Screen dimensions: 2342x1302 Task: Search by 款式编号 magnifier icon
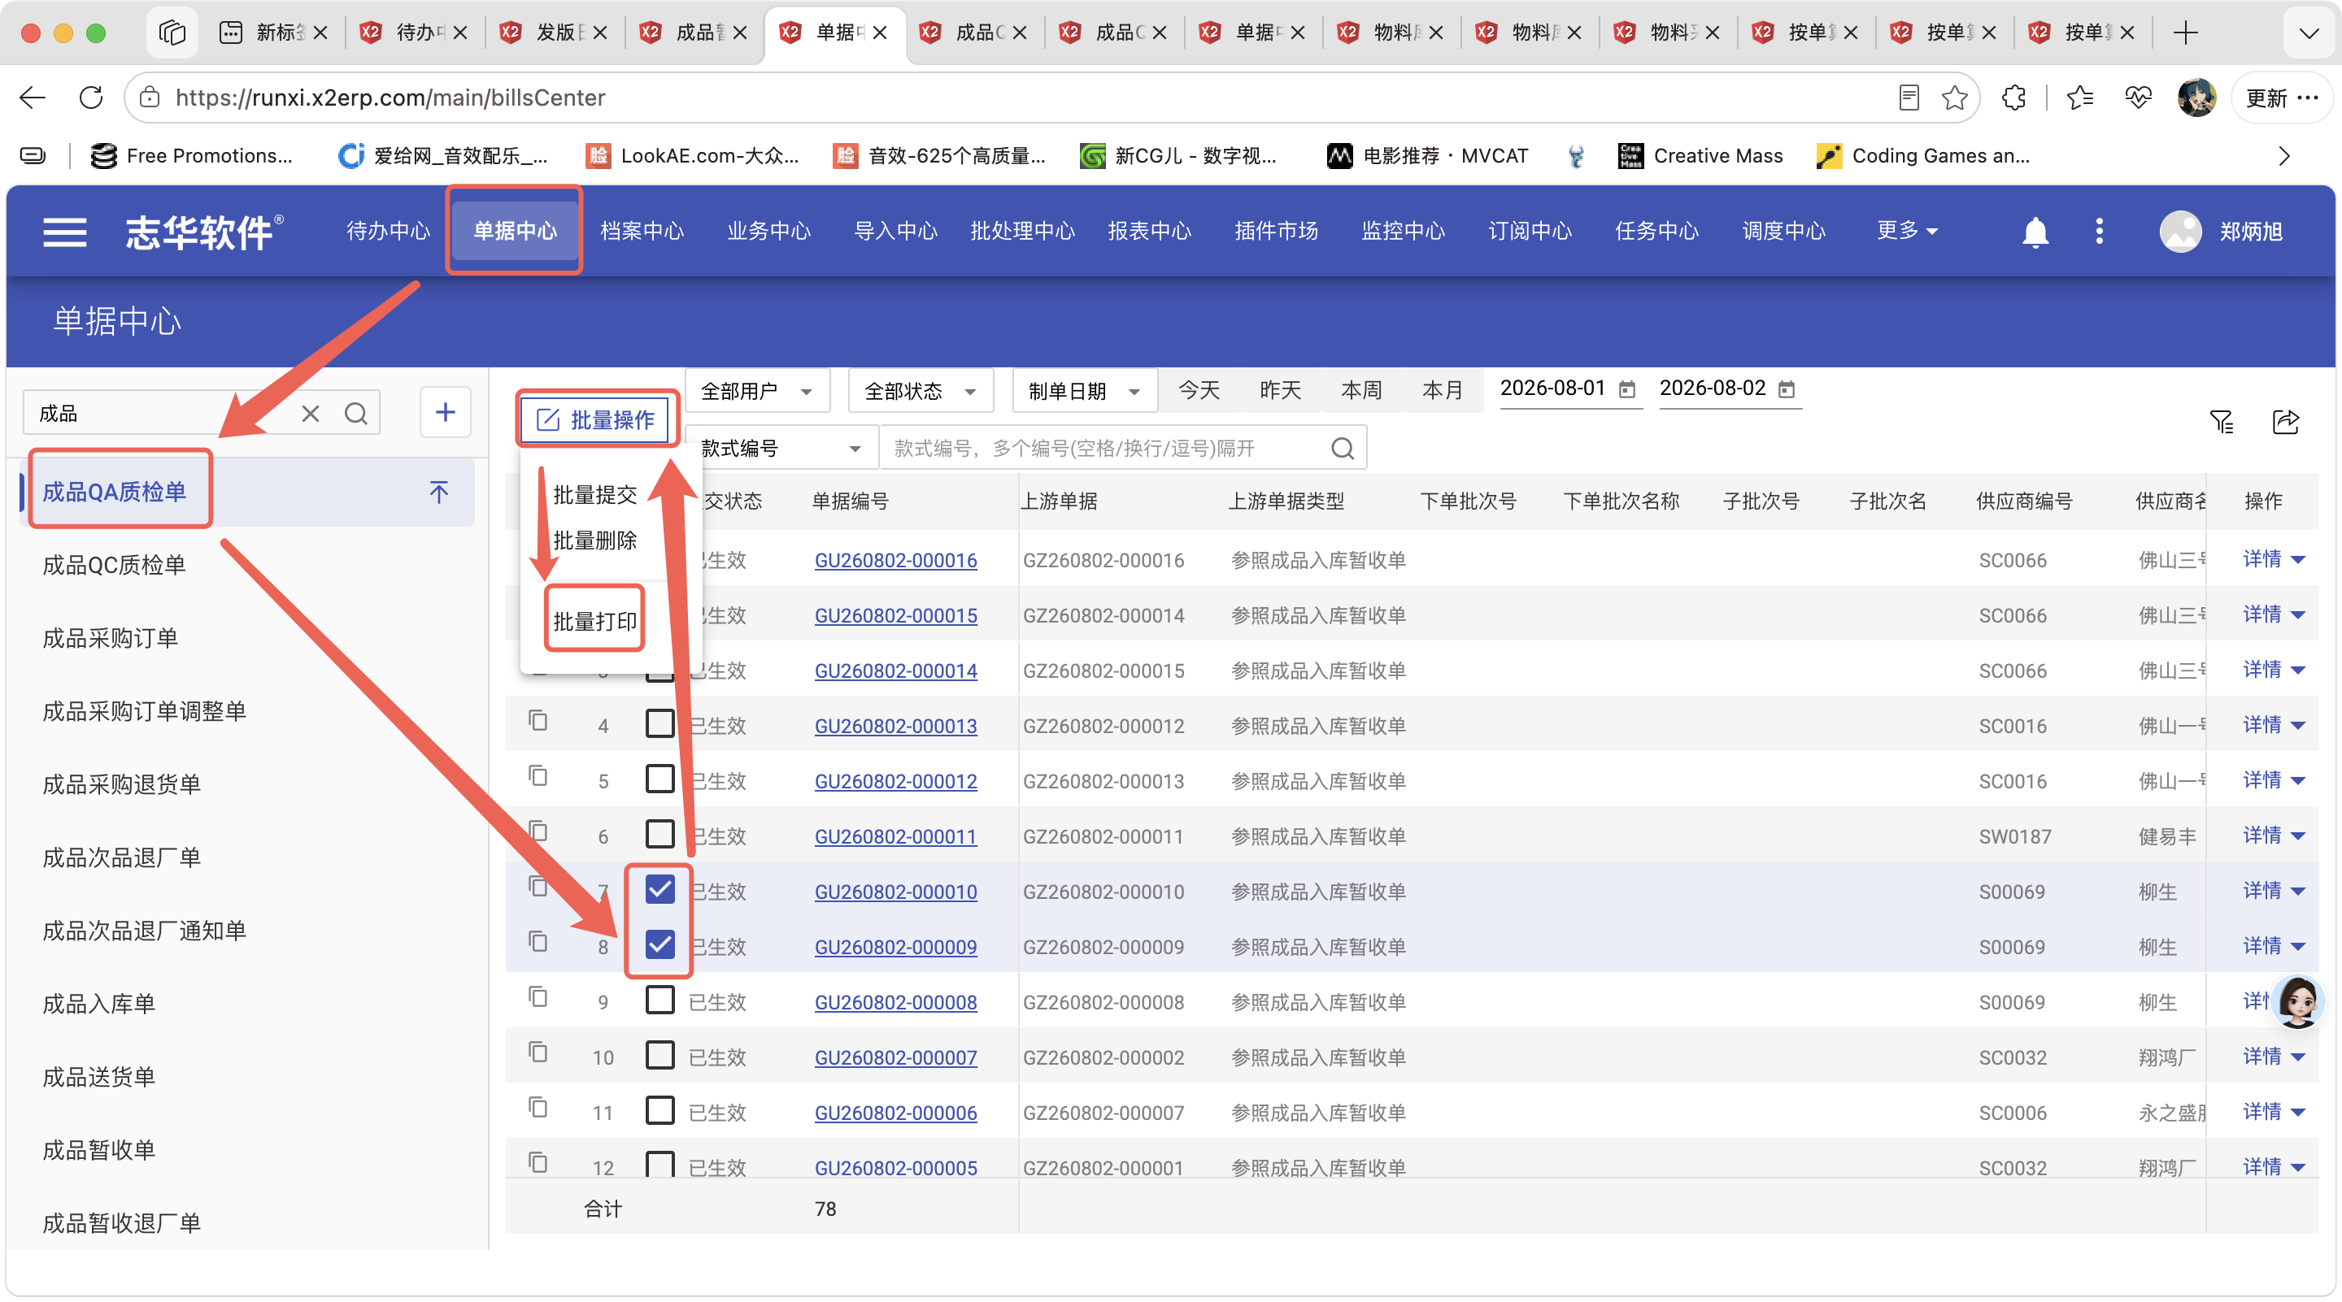[x=1342, y=448]
